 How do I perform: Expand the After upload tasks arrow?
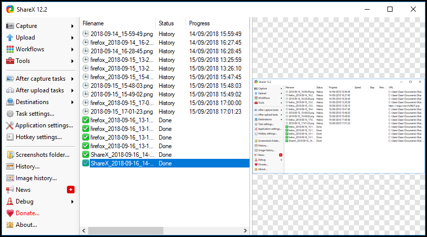pyautogui.click(x=73, y=91)
